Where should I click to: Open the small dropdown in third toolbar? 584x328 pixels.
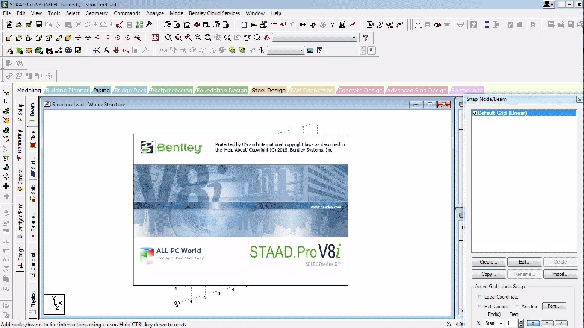[x=286, y=50]
